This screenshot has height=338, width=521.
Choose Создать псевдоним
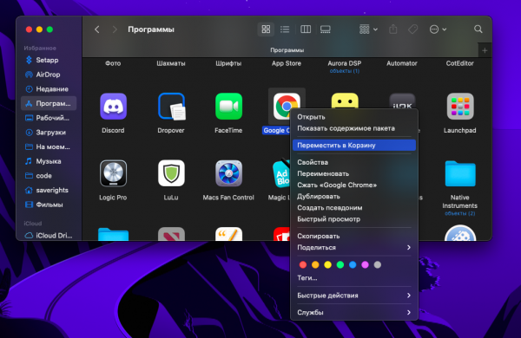pyautogui.click(x=354, y=208)
